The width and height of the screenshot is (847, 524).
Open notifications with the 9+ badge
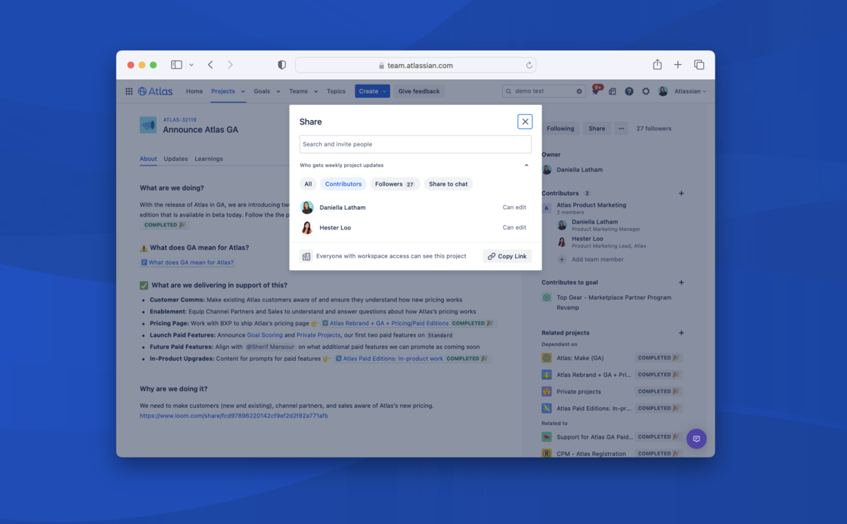pos(596,91)
